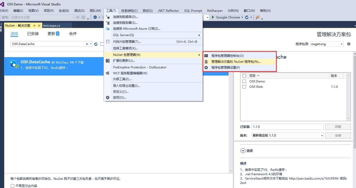Click the Visual Studio logo icon
Viewport: 356px width, 188px height.
2,4
